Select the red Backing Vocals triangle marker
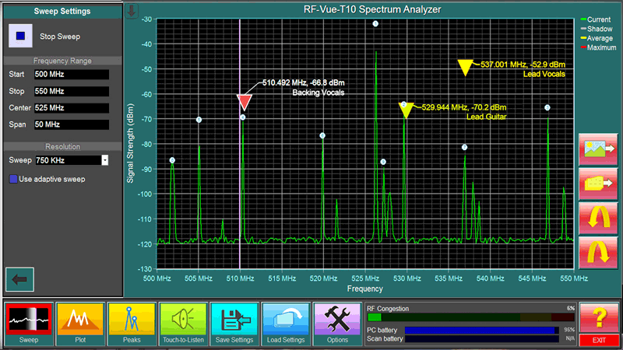 (245, 102)
